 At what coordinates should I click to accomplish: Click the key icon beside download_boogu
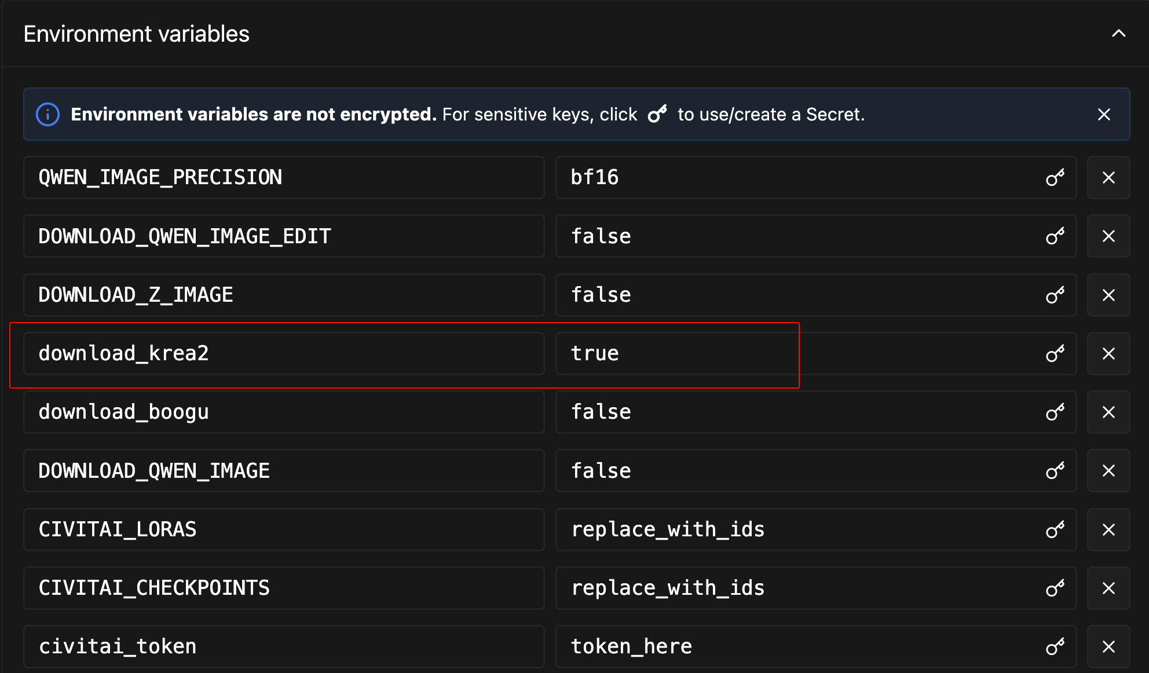(1055, 412)
